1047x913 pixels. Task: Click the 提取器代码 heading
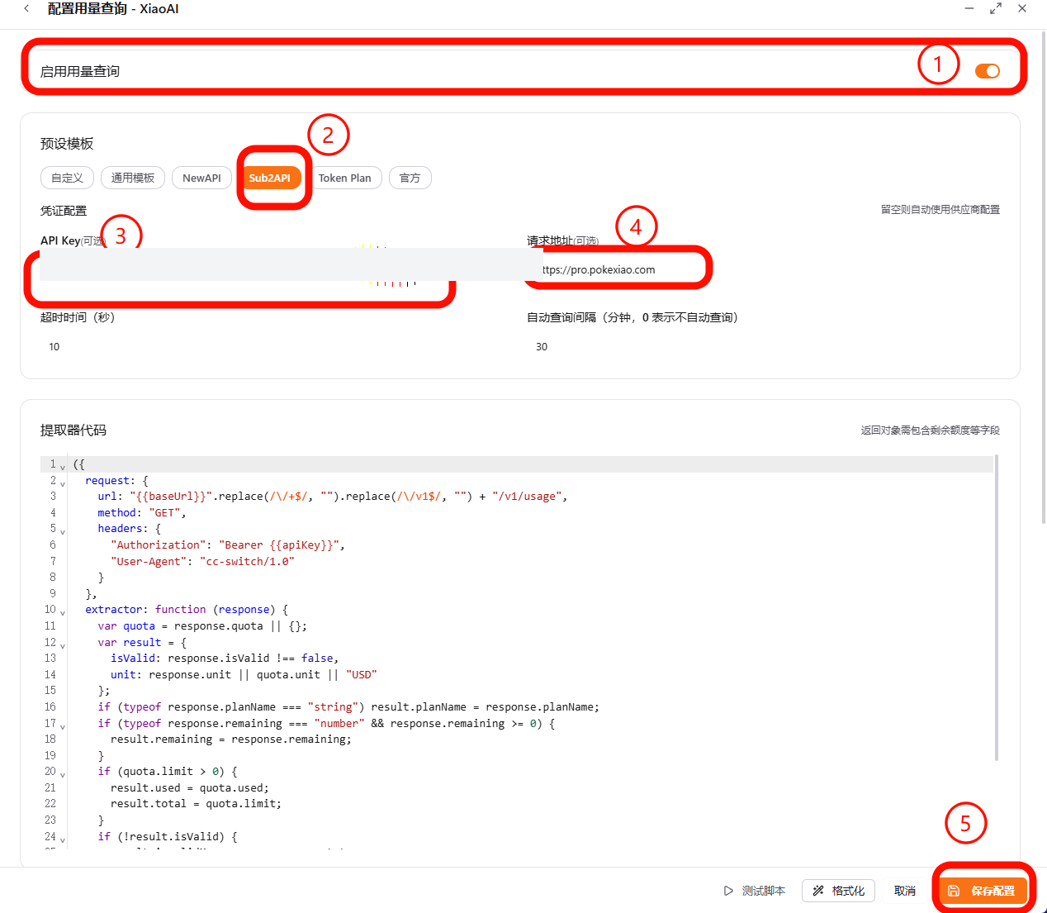point(73,430)
